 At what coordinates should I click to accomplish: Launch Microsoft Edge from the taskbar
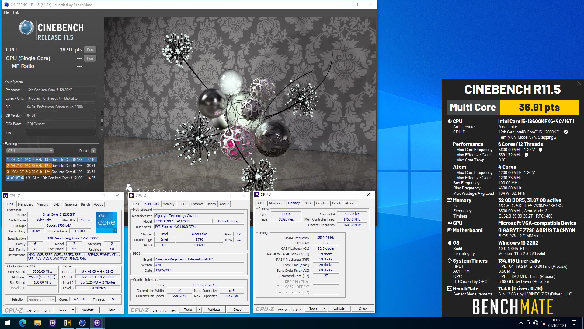(x=23, y=323)
